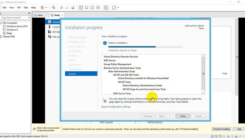Close the Library panel
The width and height of the screenshot is (245, 138).
coord(29,13)
